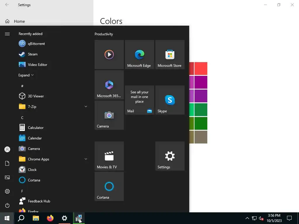Image resolution: width=299 pixels, height=224 pixels.
Task: Click the control panel taskbar icon
Action: coord(79,218)
